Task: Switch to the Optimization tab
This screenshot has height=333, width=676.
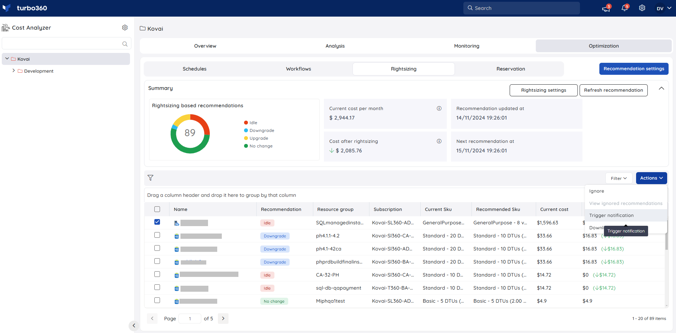Action: pos(604,46)
